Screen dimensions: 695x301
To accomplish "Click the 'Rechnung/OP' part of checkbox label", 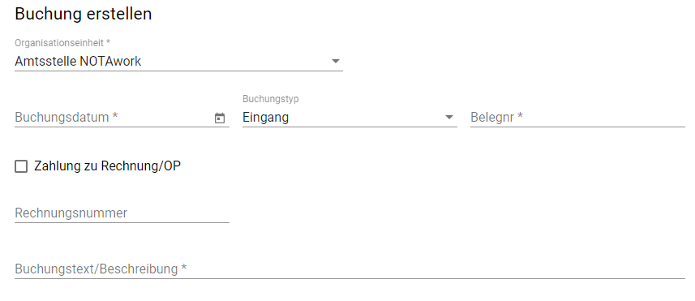I will click(x=141, y=166).
